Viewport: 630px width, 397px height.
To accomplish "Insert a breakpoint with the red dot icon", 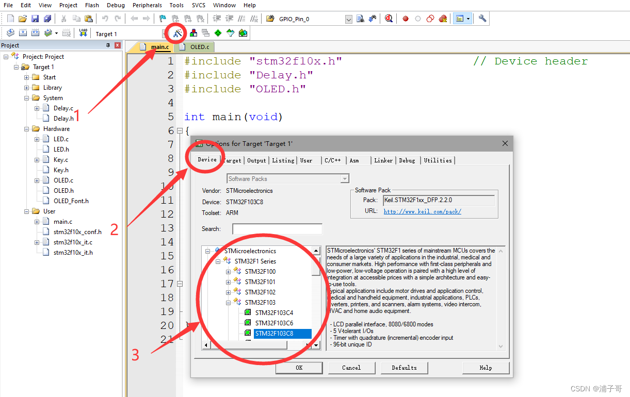I will [406, 19].
